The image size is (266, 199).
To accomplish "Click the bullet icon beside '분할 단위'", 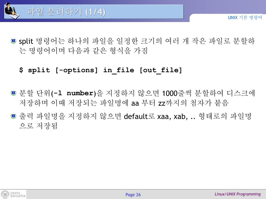I will [13, 93].
